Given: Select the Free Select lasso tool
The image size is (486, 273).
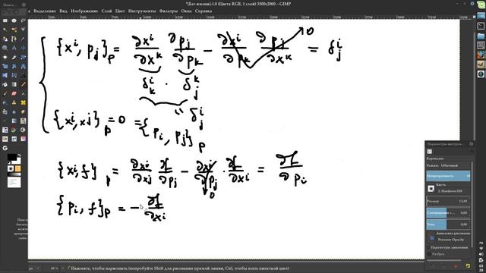Looking at the screenshot, I should [23, 20].
